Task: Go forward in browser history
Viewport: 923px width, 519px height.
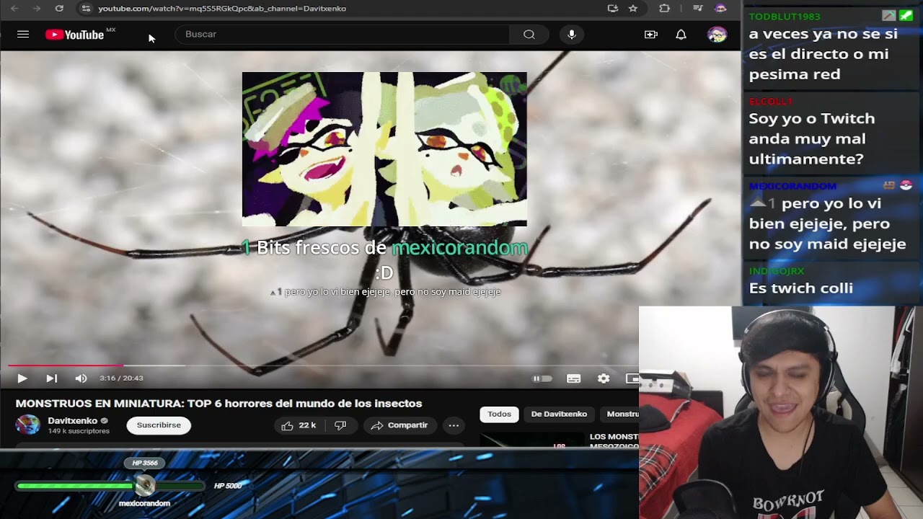Action: (x=36, y=9)
